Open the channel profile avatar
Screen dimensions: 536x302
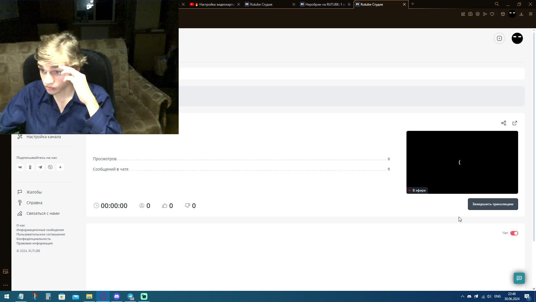[517, 38]
